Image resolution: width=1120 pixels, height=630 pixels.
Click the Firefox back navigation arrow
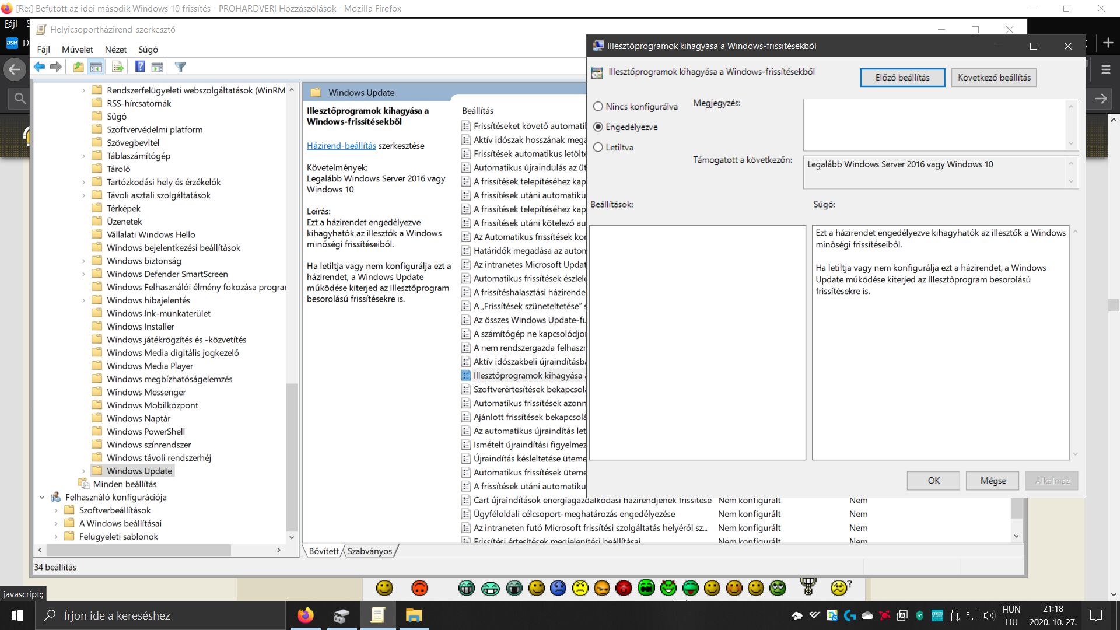(x=14, y=70)
